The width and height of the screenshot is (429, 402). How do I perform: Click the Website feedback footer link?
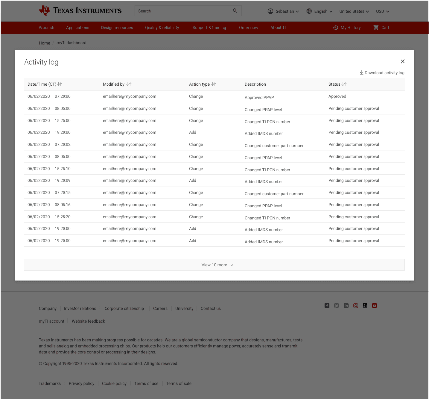point(88,321)
